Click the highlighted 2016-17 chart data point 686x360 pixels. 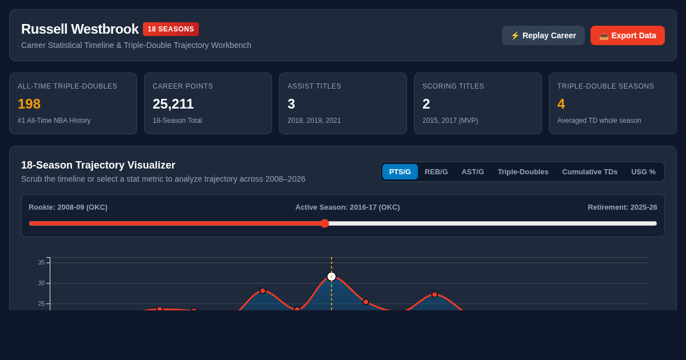click(x=332, y=277)
